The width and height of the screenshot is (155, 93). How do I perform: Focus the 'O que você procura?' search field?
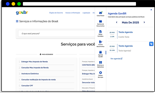click(57, 33)
